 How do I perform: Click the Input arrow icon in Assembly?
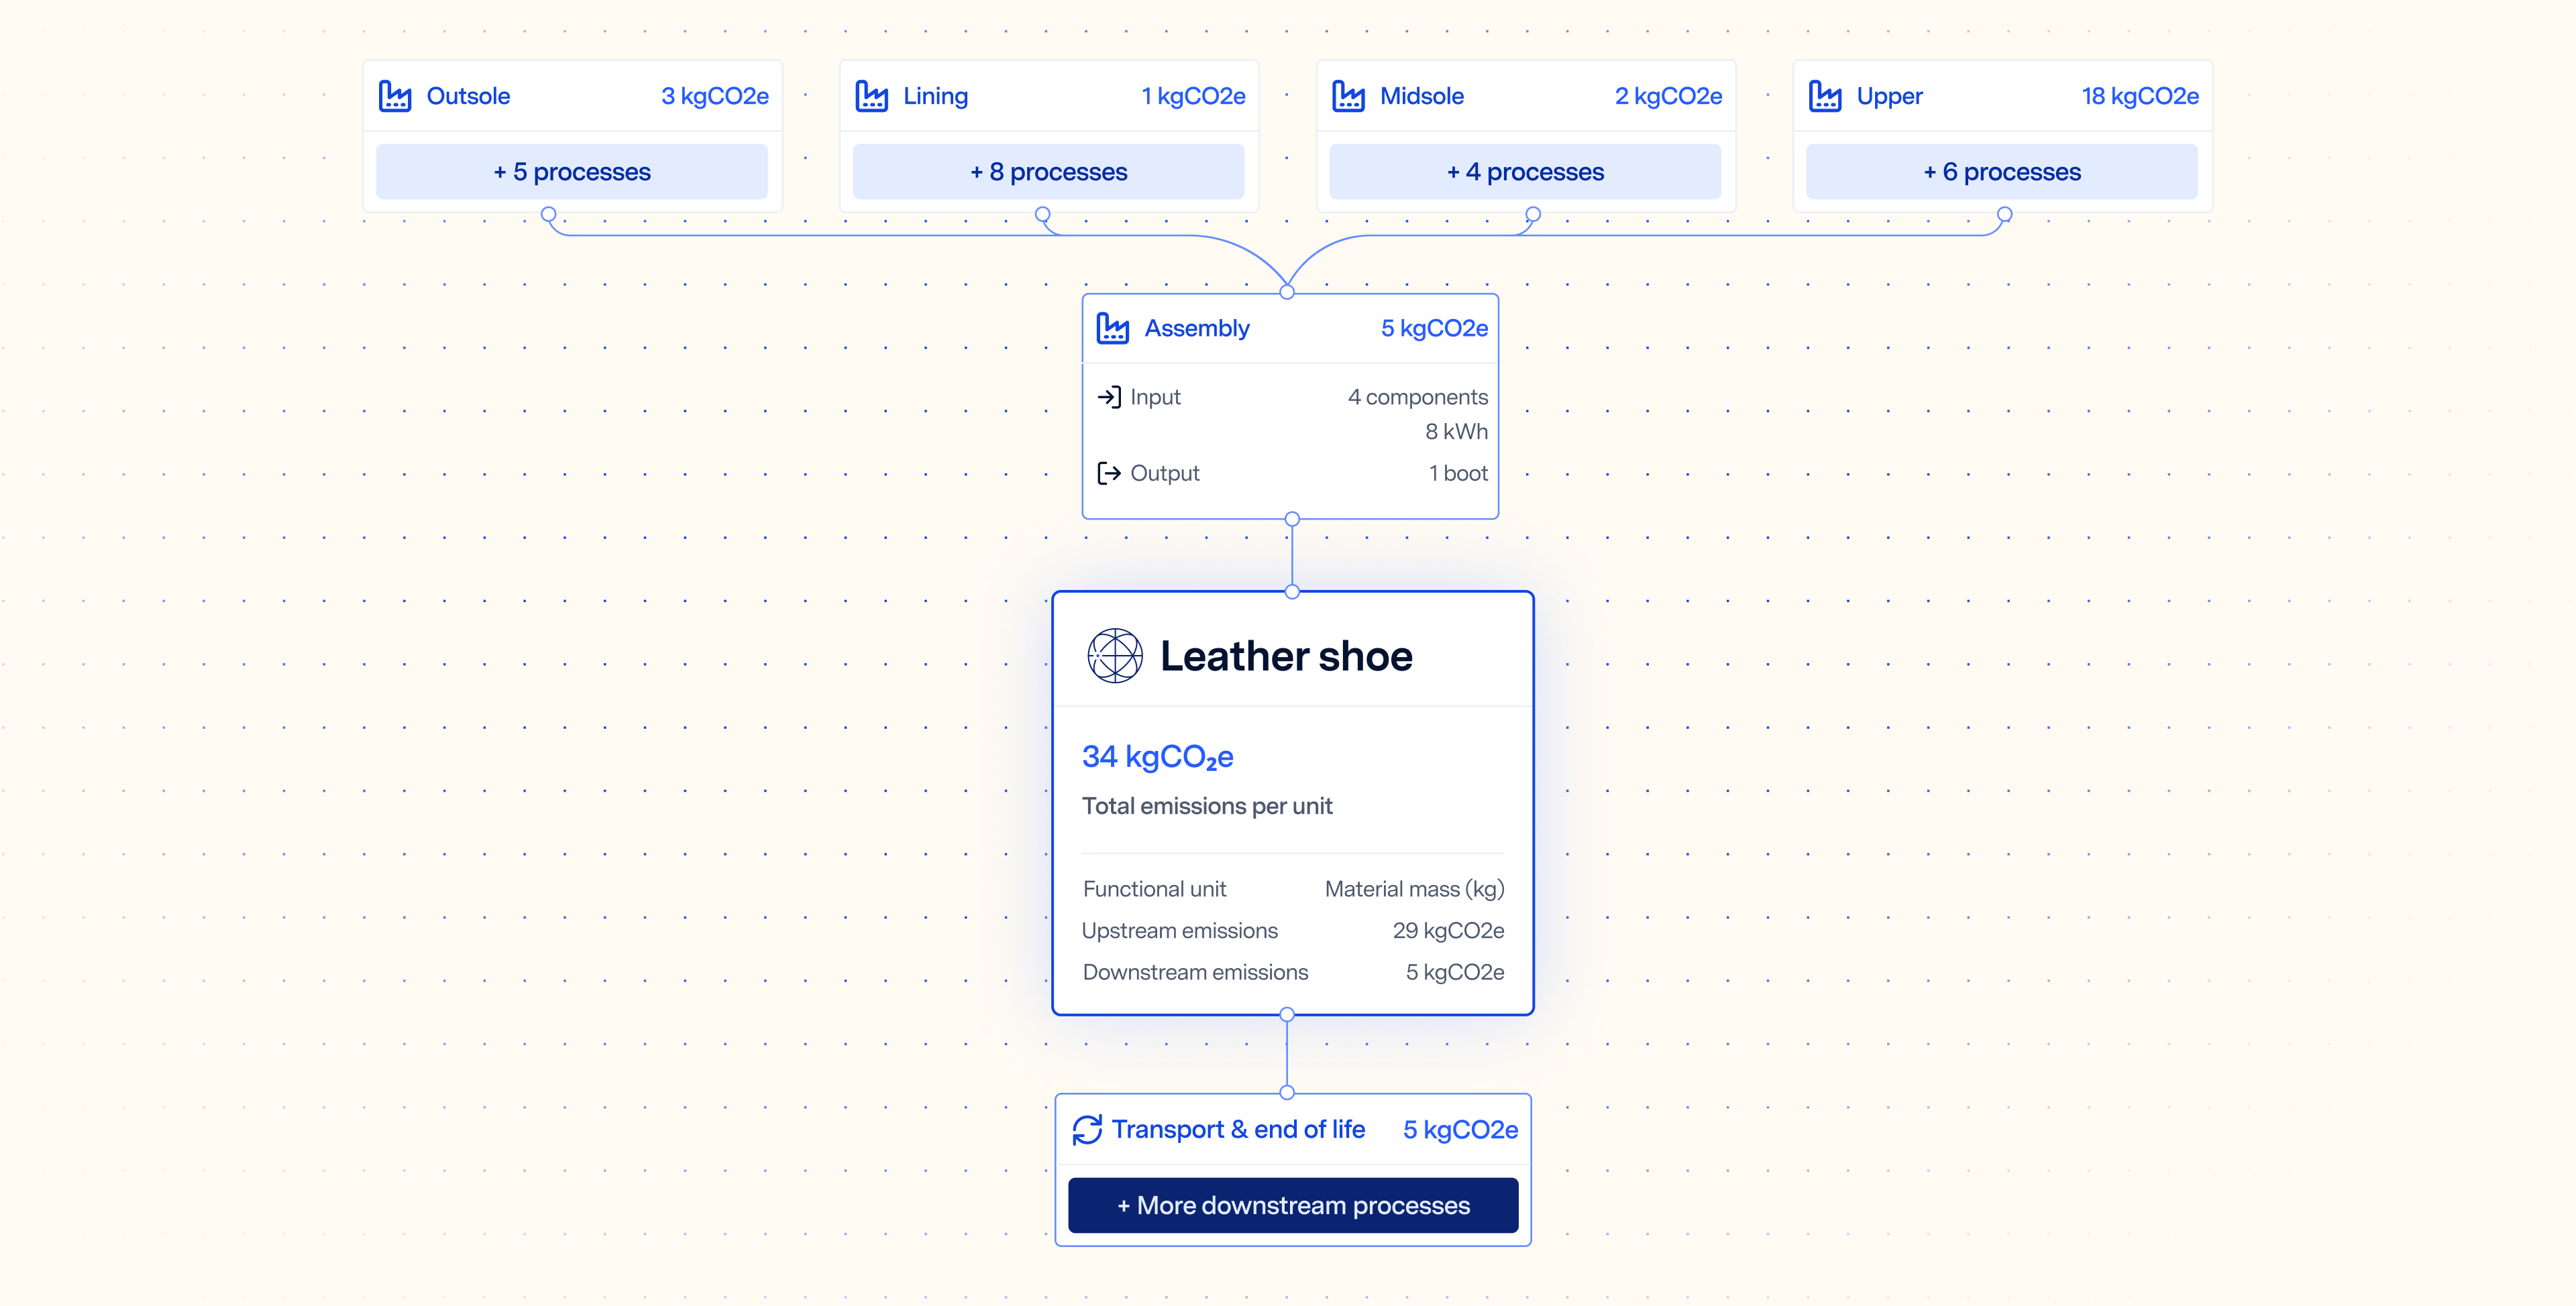pos(1109,397)
